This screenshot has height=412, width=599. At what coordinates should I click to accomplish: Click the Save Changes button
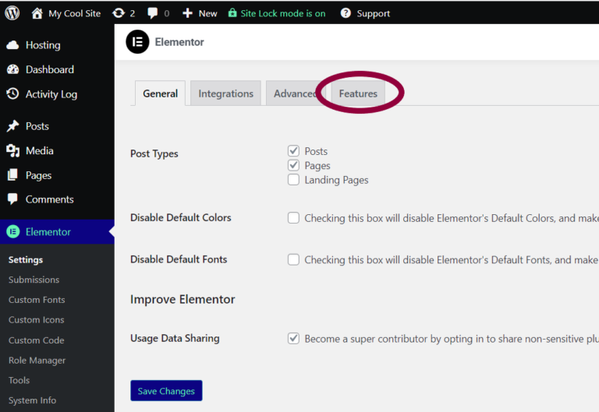tap(166, 391)
